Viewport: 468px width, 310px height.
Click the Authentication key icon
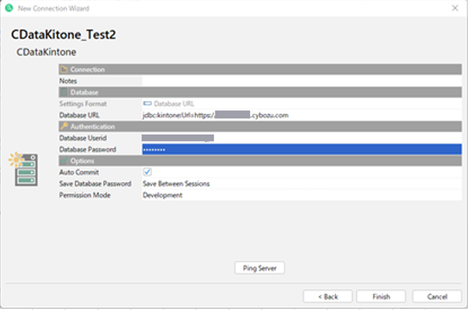click(64, 126)
